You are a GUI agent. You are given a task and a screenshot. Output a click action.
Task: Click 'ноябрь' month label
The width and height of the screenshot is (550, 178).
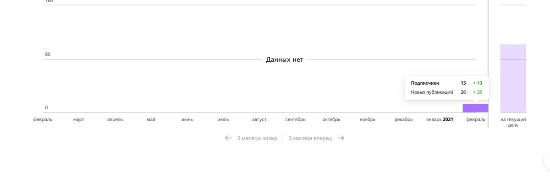click(x=368, y=120)
